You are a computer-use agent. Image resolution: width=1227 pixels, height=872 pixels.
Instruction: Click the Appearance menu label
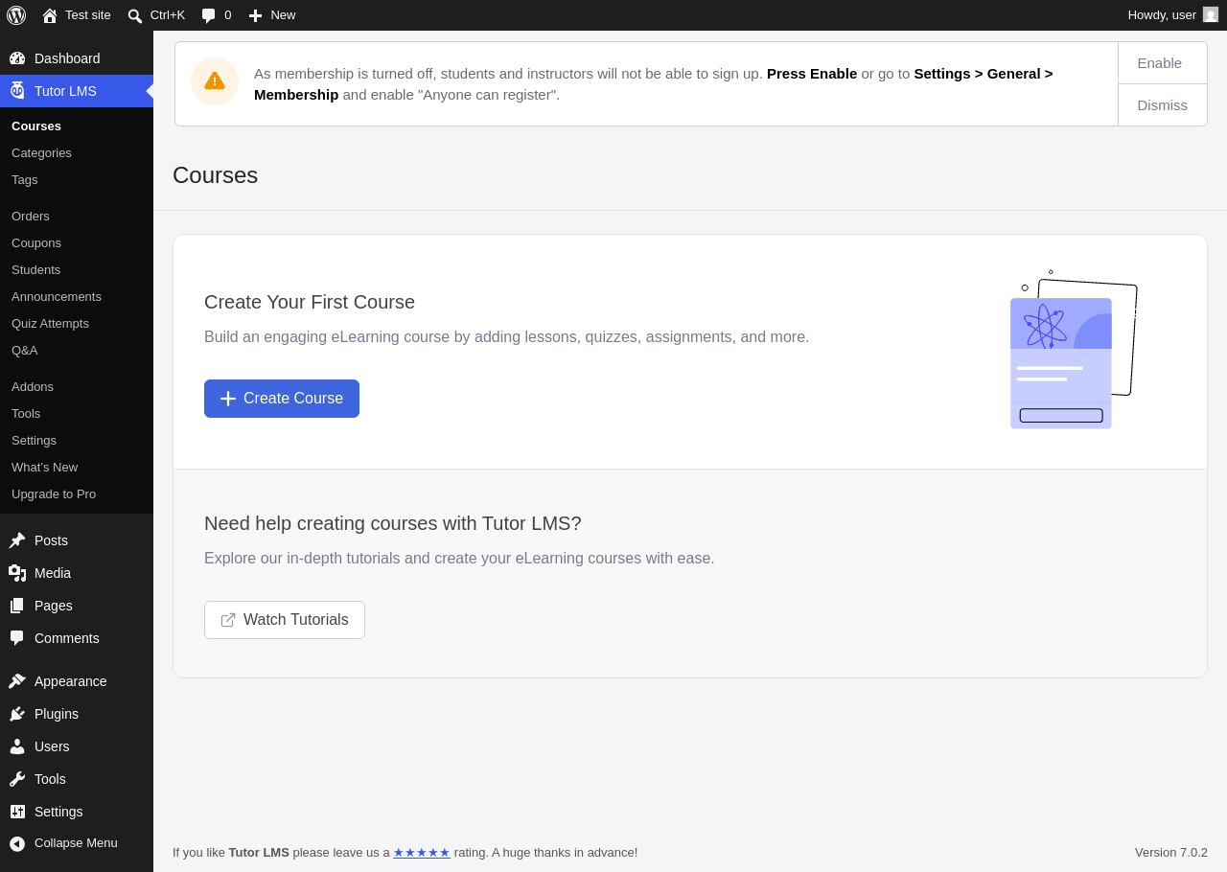tap(71, 681)
